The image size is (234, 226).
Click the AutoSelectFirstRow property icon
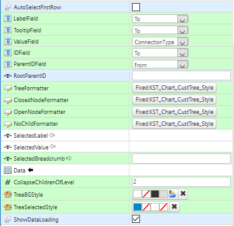click(x=7, y=7)
